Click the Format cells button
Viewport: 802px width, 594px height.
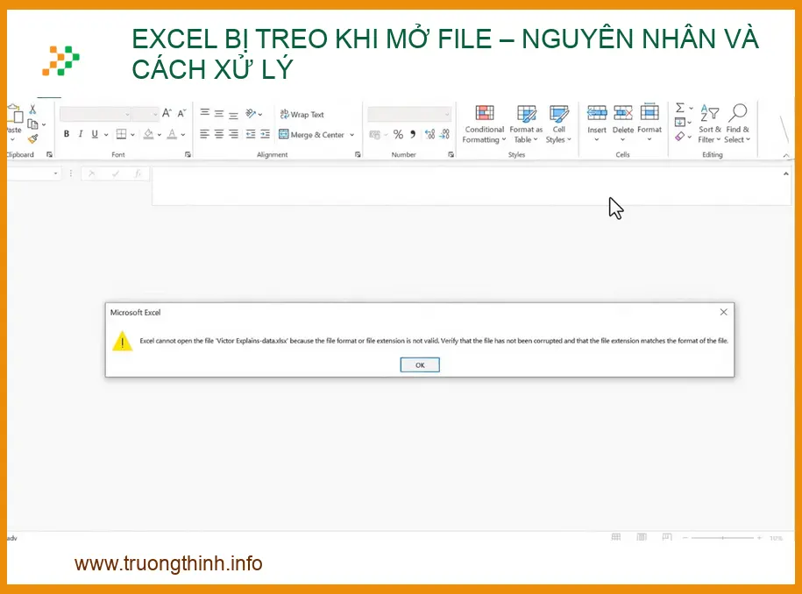(649, 124)
